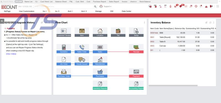Open the Manufacture icon
Screen dimensions: 221x103
100,59
